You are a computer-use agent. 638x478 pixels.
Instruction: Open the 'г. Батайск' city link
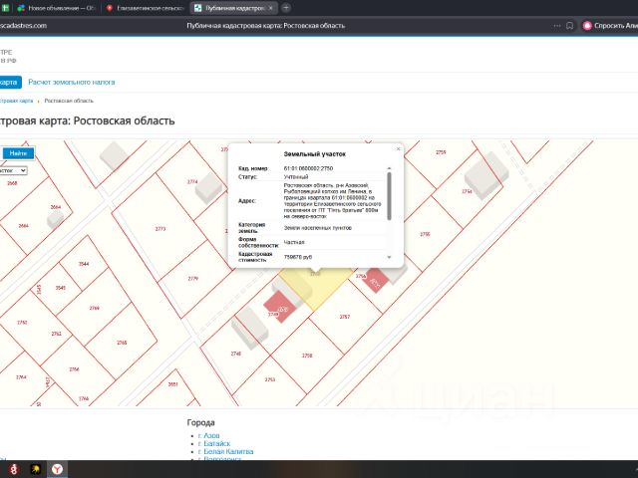pyautogui.click(x=214, y=443)
